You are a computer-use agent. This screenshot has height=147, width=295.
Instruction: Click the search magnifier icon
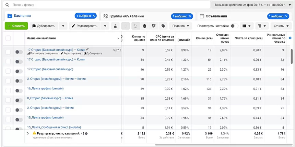tap(7, 5)
